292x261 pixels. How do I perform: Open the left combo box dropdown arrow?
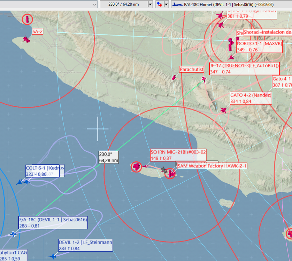[x=94, y=4]
